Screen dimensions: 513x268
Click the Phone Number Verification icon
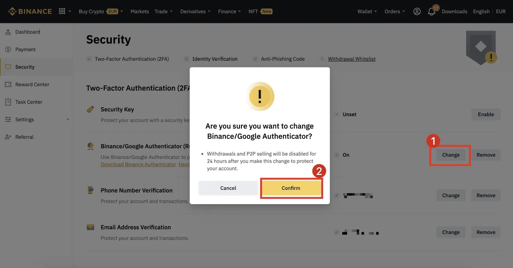pos(90,190)
